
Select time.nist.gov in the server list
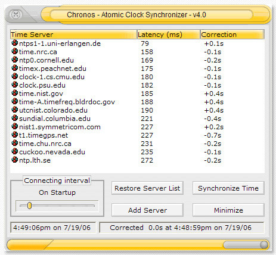[x=41, y=94]
